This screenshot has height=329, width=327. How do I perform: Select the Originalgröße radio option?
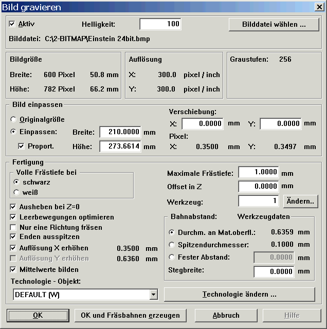click(13, 119)
